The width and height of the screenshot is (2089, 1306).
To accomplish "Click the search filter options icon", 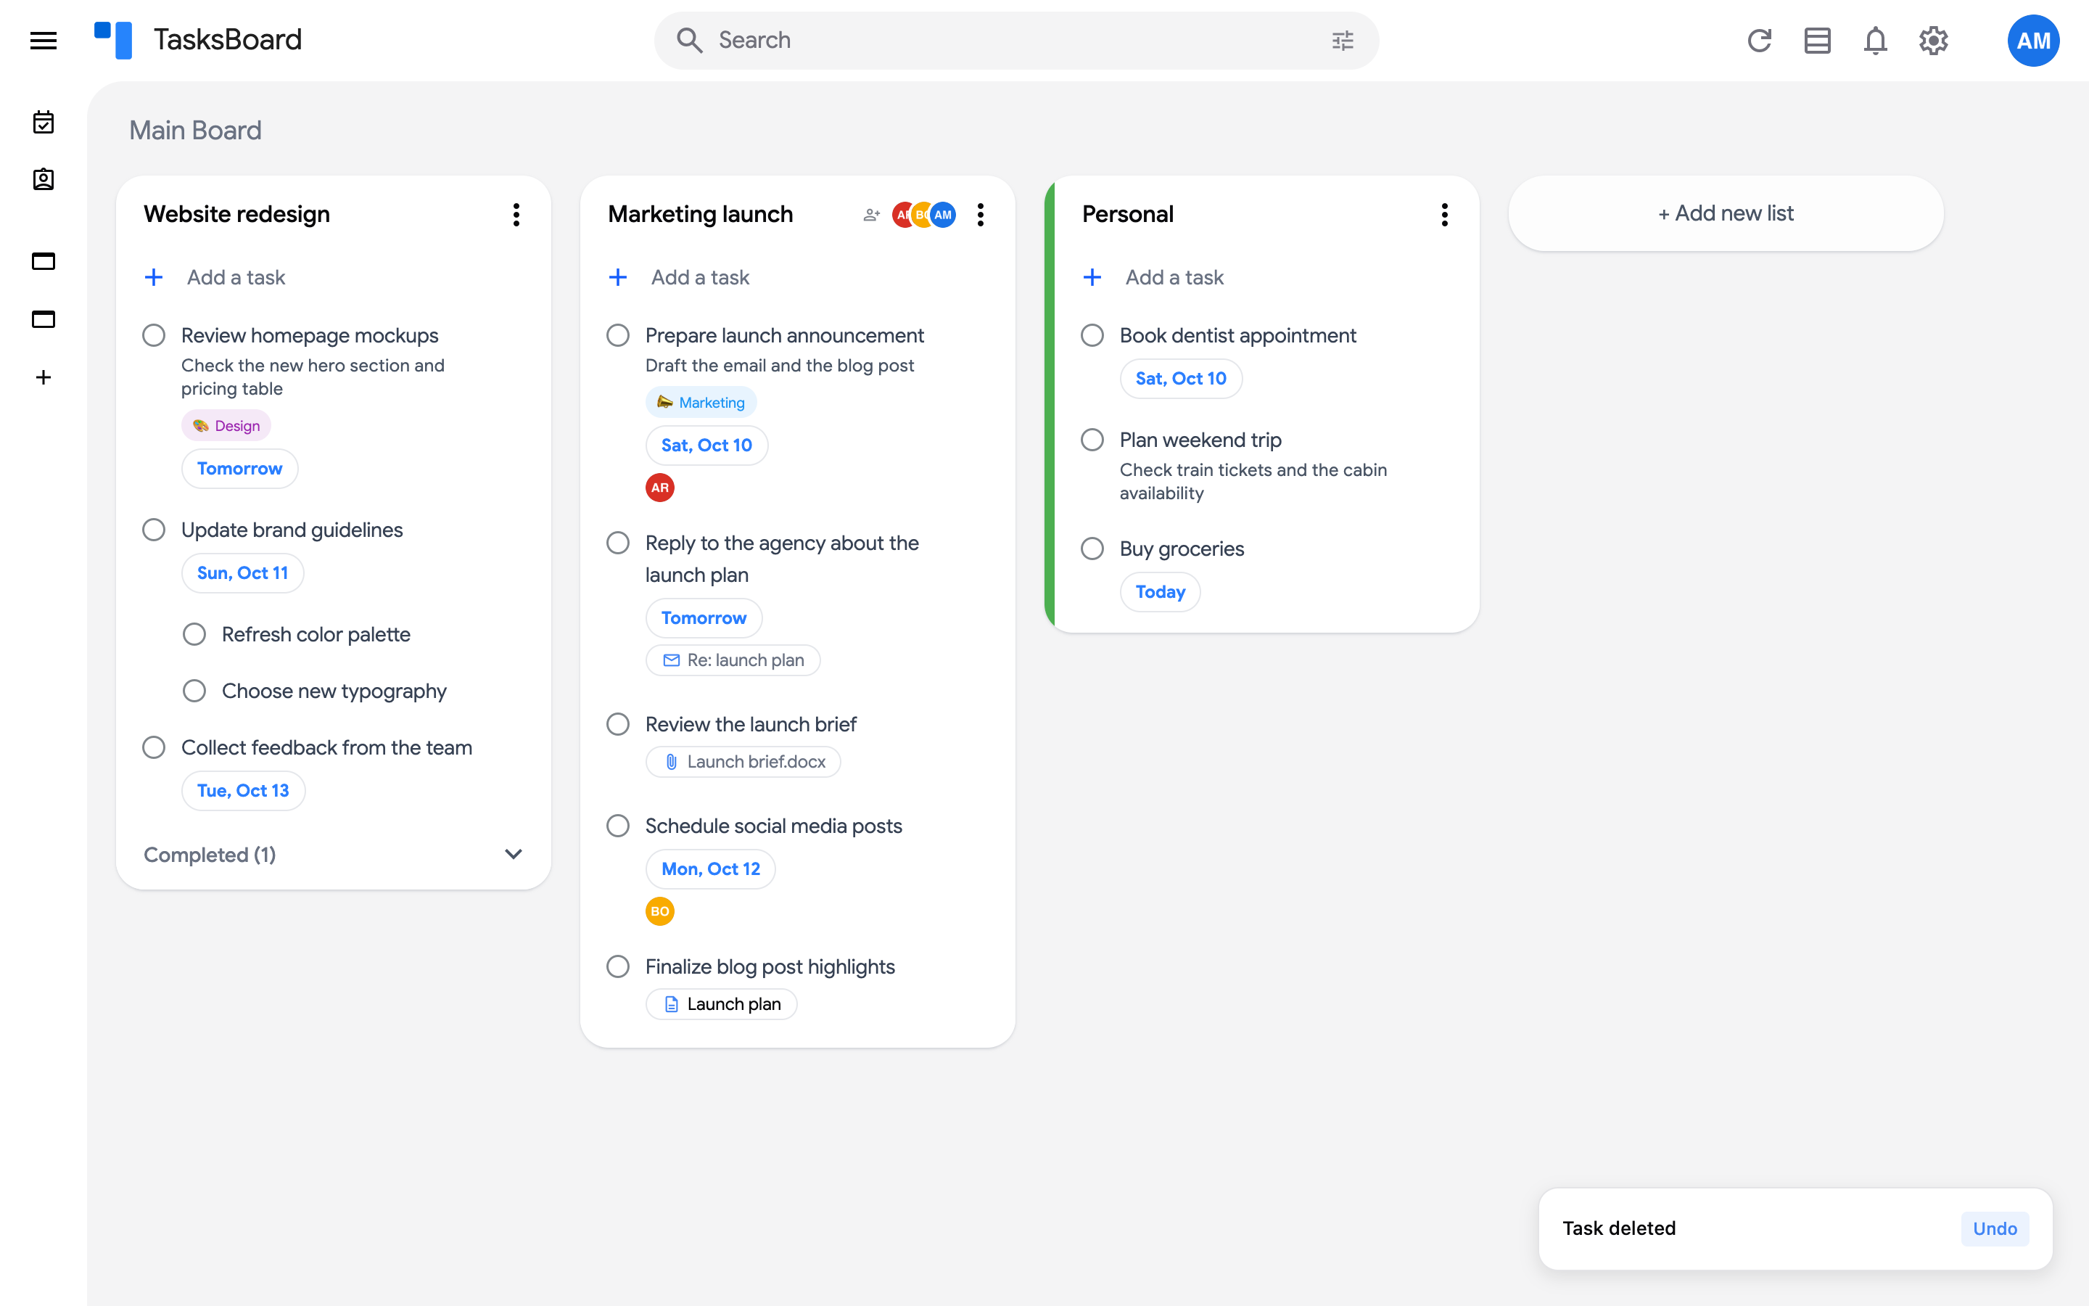I will (1343, 41).
